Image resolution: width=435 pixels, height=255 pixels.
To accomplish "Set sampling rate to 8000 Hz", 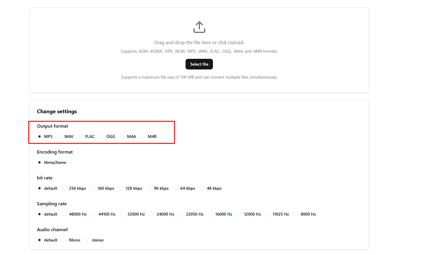I will 296,214.
